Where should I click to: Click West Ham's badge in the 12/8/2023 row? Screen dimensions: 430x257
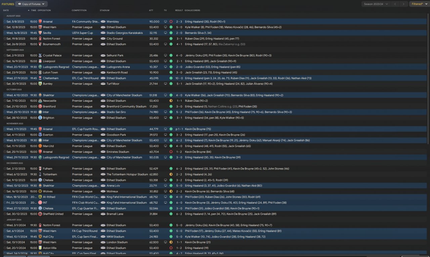coord(40,27)
